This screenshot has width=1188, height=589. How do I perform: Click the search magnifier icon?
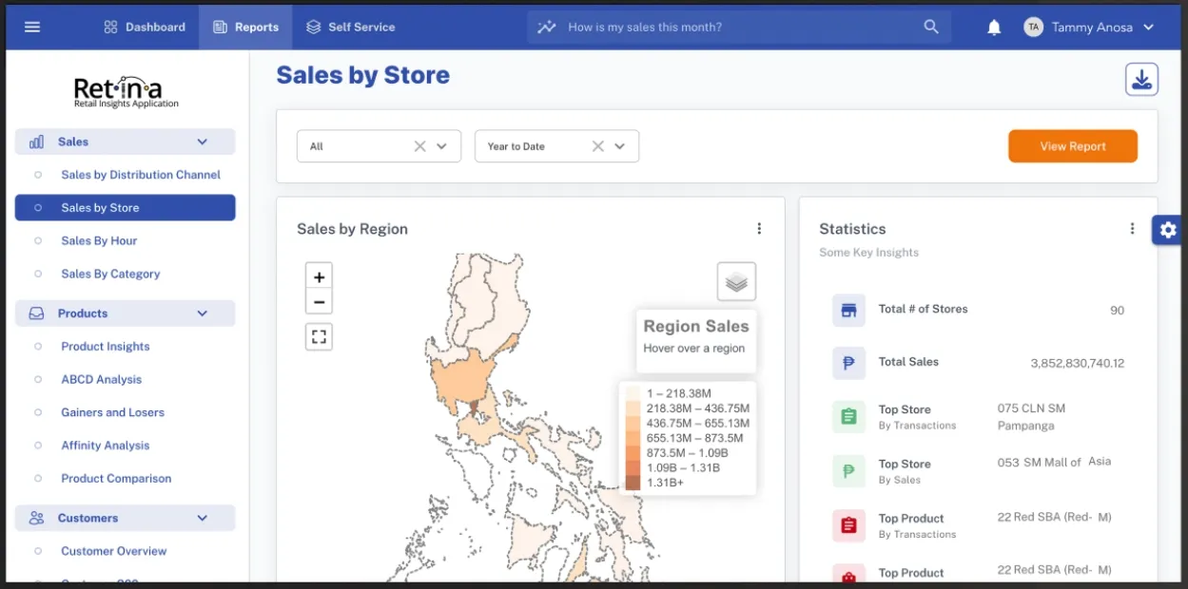931,27
